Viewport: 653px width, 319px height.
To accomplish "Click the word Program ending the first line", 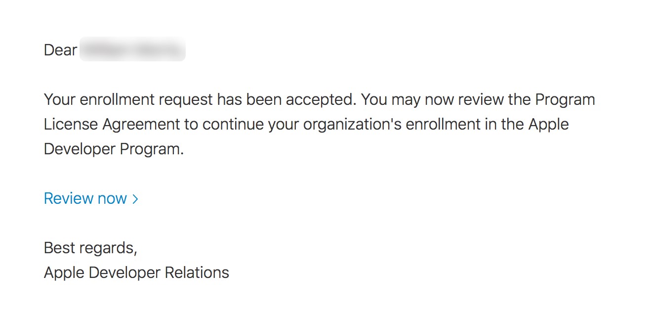I will [x=565, y=99].
